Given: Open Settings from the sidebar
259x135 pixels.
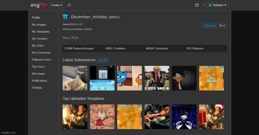Looking at the screenshot, I should (37, 88).
